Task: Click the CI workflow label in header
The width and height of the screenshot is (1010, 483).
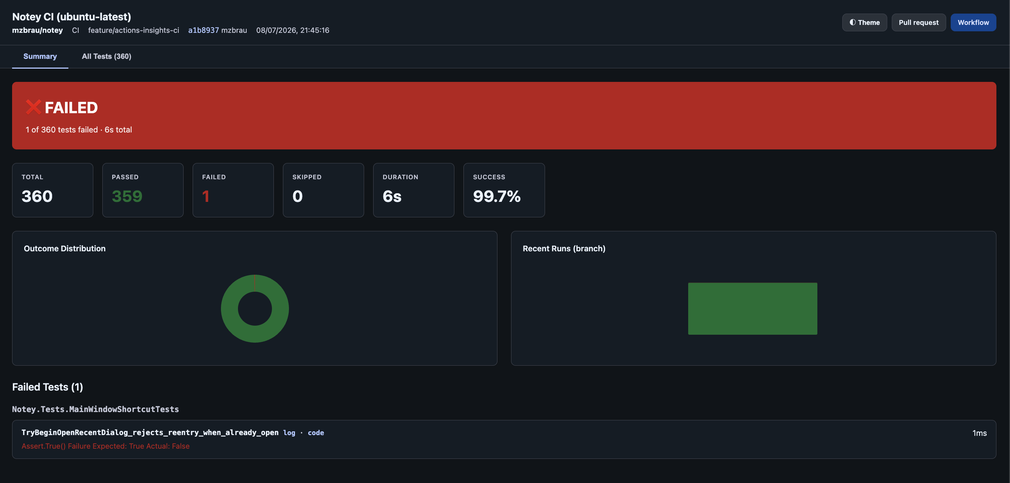Action: point(75,30)
